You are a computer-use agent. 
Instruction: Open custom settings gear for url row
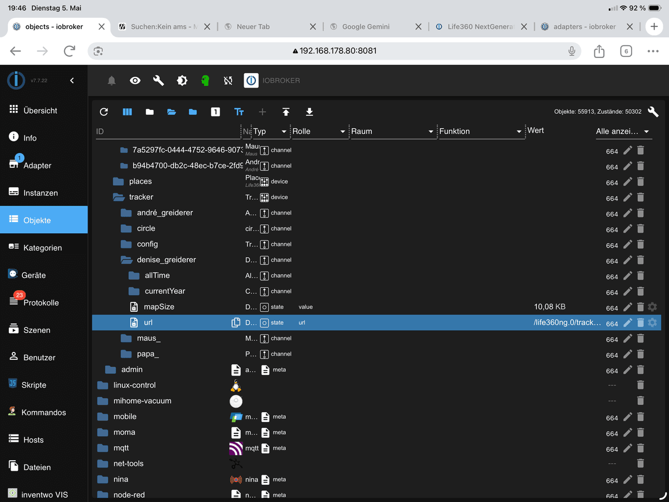pyautogui.click(x=652, y=322)
